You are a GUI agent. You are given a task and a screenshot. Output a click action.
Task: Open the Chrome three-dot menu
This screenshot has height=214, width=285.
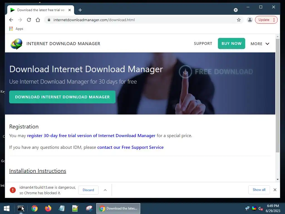(x=274, y=20)
